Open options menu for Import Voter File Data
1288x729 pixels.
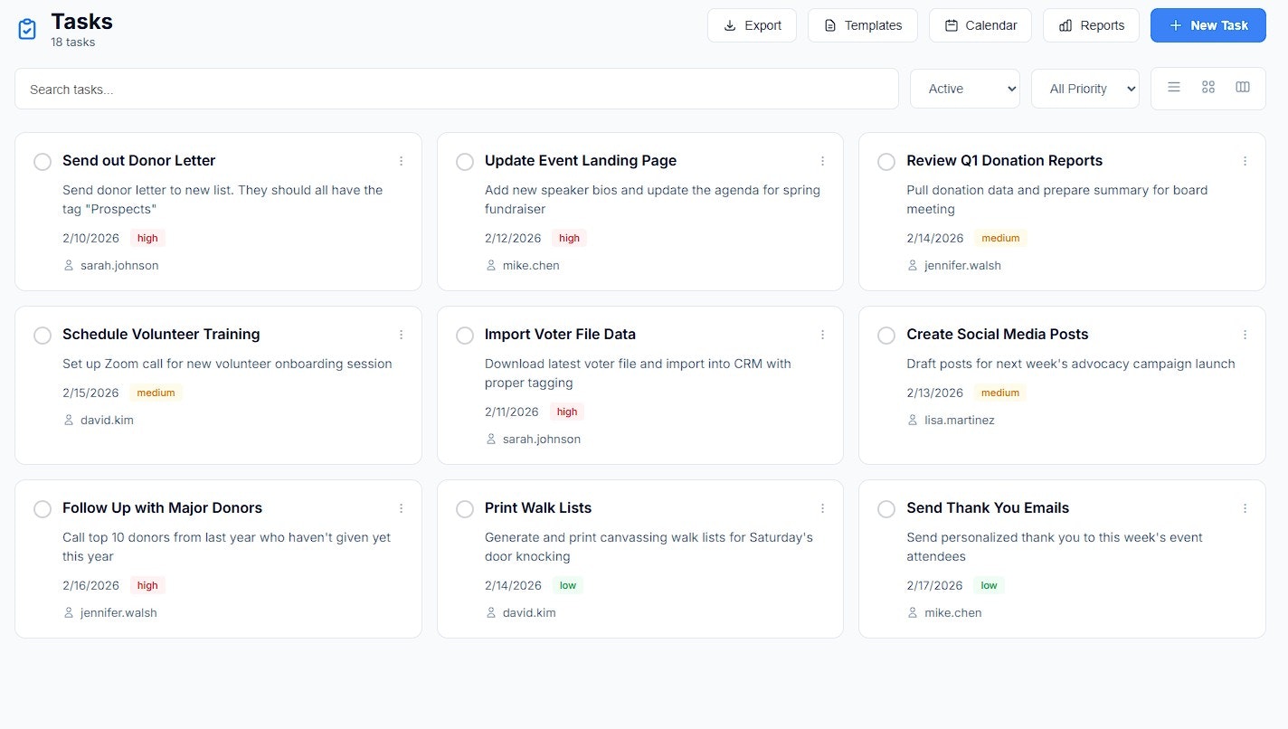click(x=822, y=335)
